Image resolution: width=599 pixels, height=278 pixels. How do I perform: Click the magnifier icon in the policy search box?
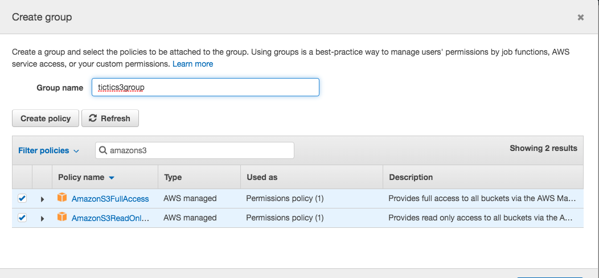coord(103,150)
